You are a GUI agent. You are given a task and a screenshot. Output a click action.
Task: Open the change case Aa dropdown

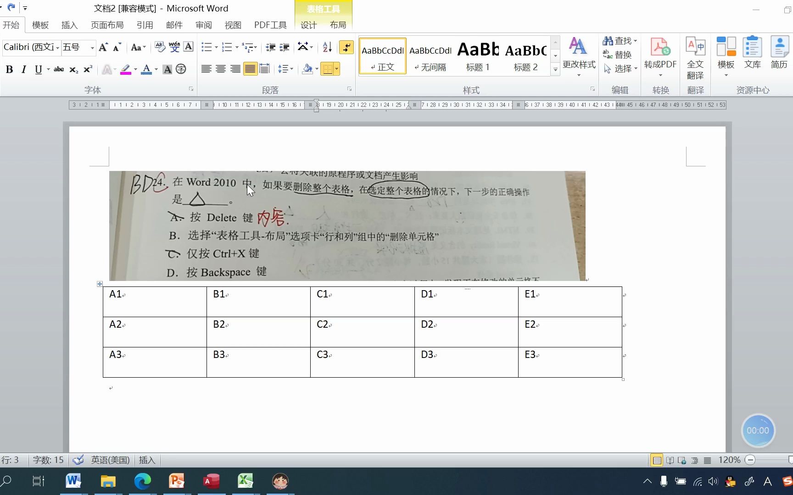tap(138, 47)
